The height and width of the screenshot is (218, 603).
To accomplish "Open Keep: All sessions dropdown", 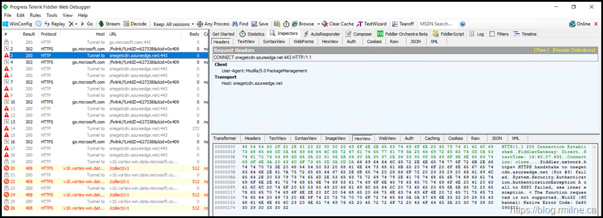I will [x=174, y=24].
